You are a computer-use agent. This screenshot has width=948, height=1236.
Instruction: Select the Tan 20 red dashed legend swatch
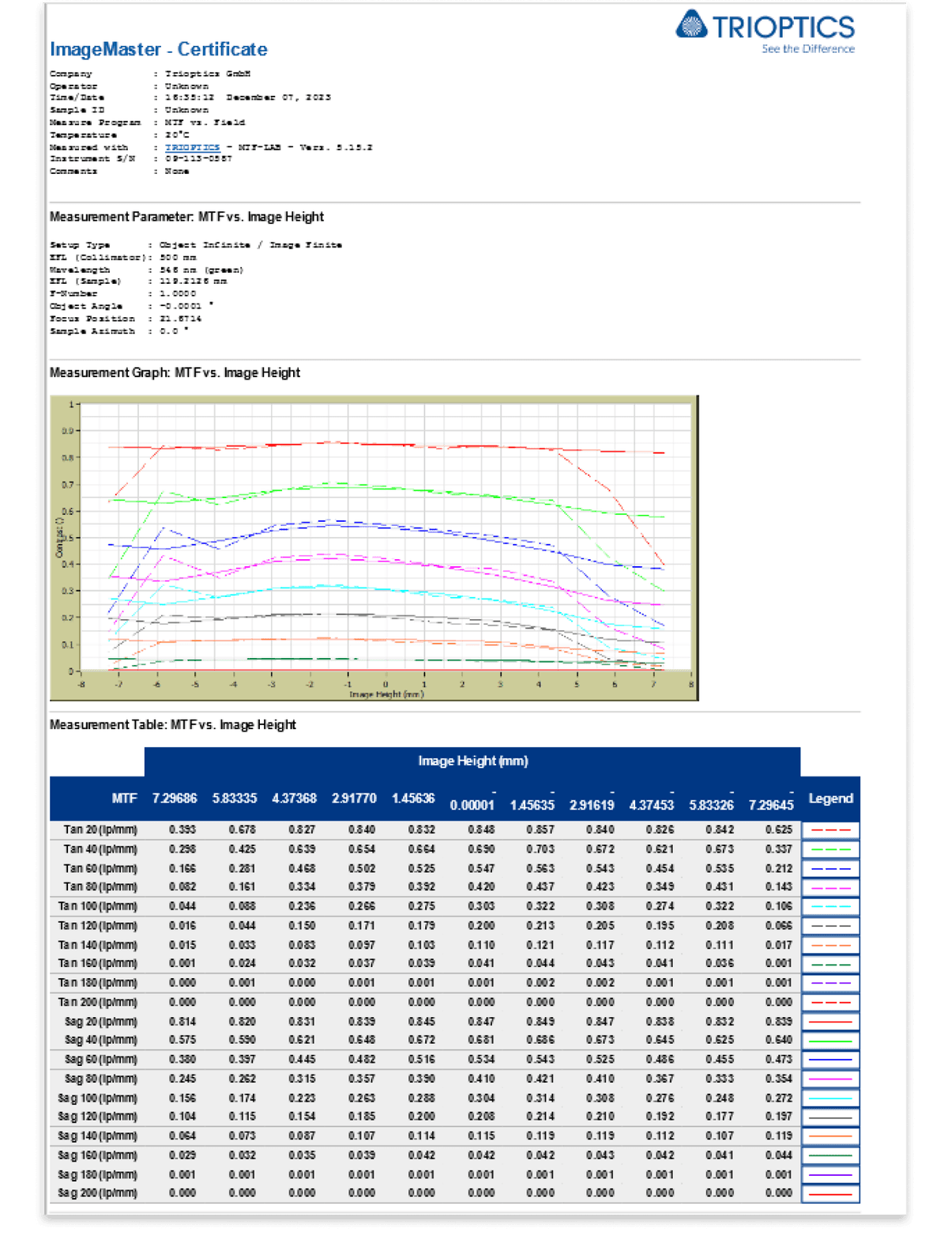click(x=830, y=830)
